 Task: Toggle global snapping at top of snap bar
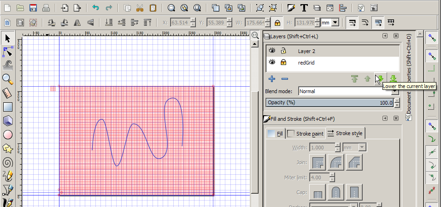(x=431, y=37)
